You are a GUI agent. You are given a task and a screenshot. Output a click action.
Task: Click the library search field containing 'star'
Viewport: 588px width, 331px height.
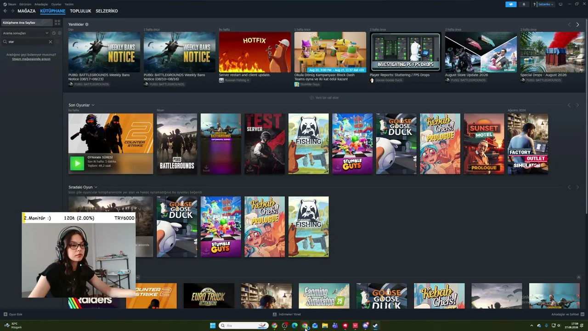click(28, 42)
